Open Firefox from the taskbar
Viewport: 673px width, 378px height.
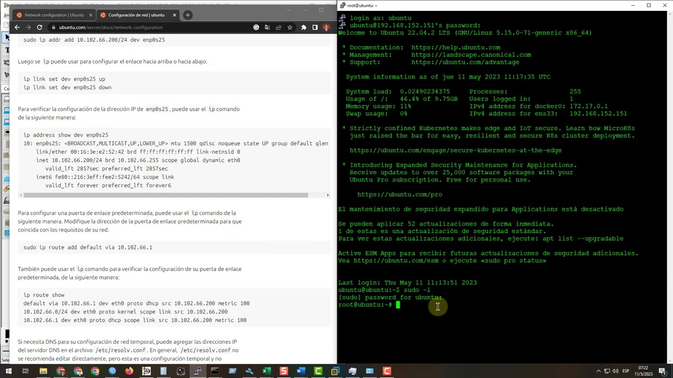(x=129, y=371)
